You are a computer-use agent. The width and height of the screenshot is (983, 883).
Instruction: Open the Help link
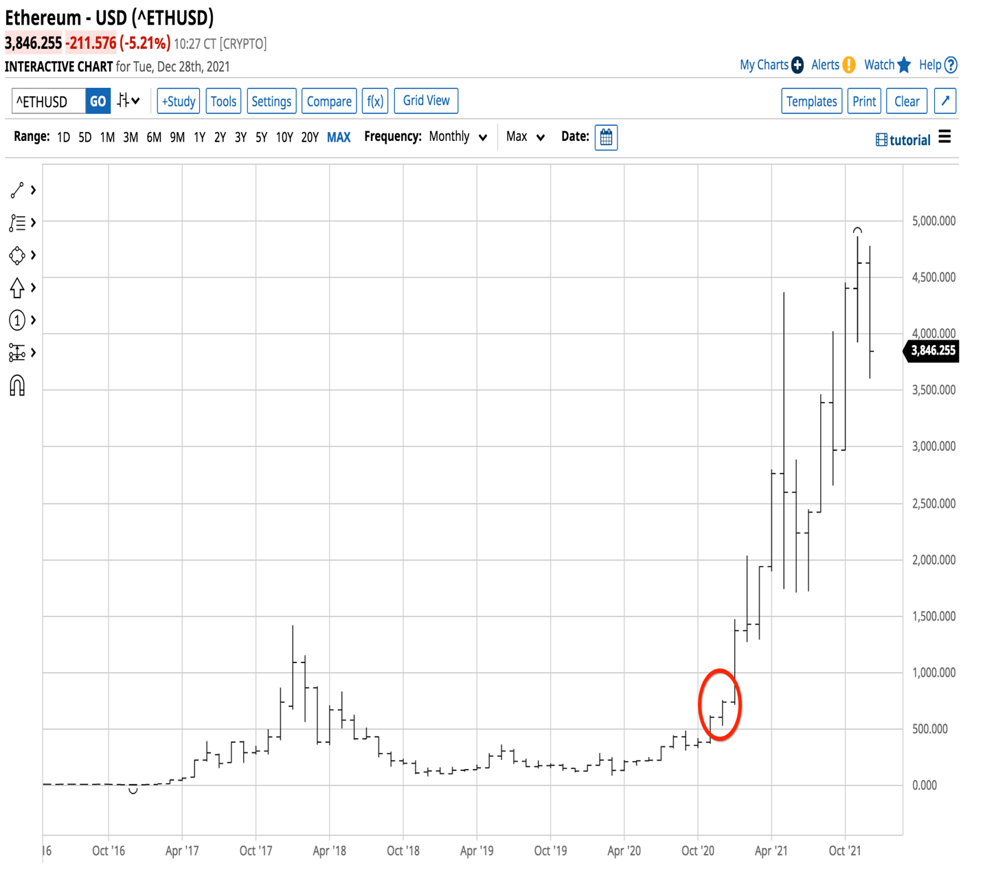930,65
